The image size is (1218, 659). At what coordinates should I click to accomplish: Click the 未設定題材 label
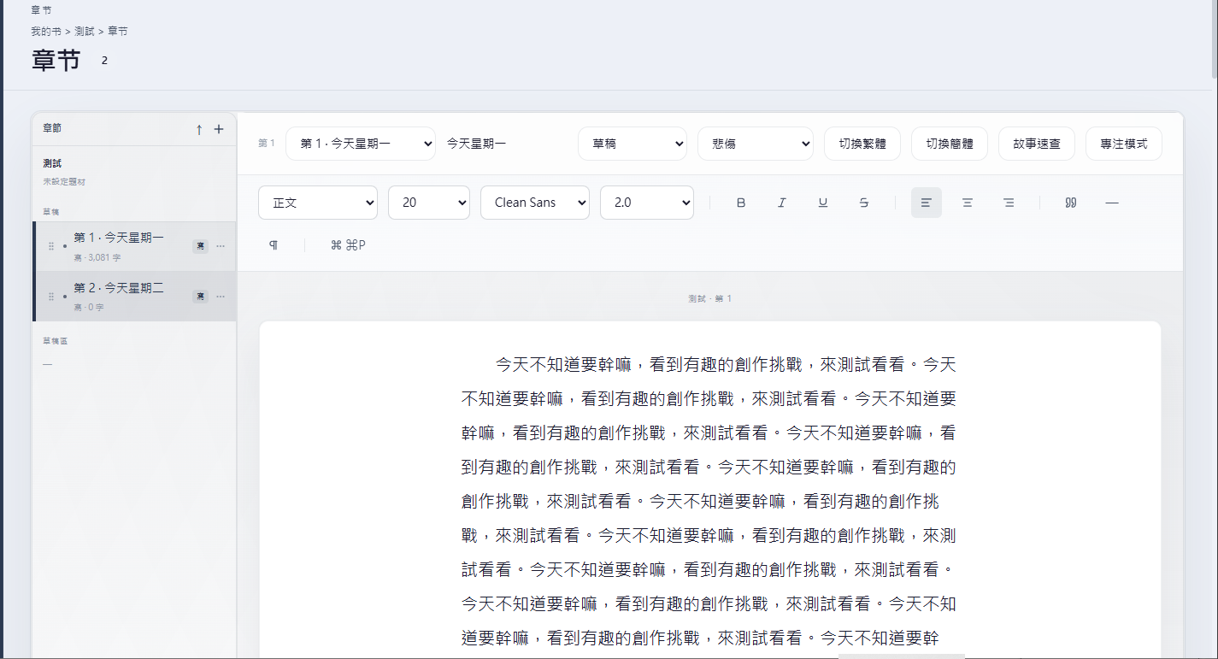click(x=64, y=182)
